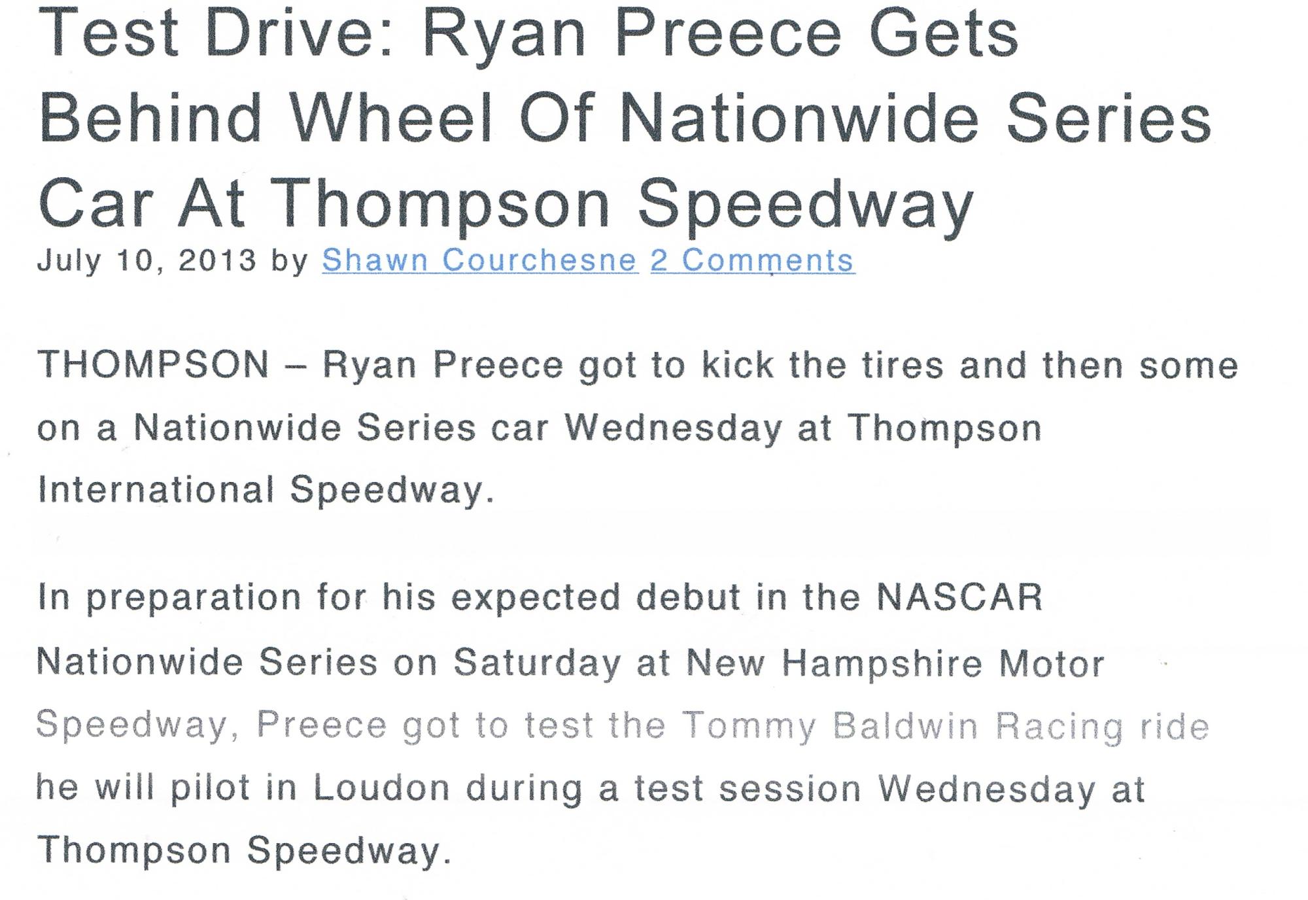Click the word 'by' before the author name
The image size is (1308, 900).
(290, 261)
